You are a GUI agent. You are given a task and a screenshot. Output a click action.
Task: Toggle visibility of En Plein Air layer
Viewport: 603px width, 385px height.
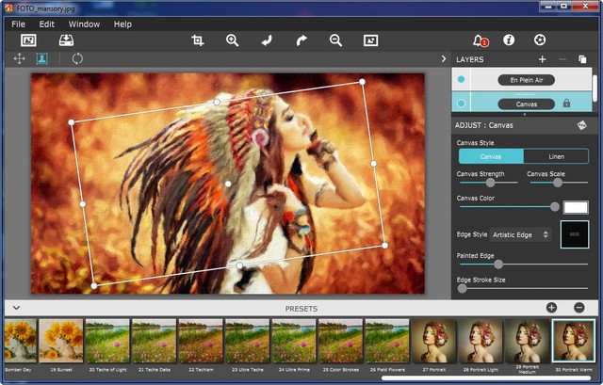462,81
